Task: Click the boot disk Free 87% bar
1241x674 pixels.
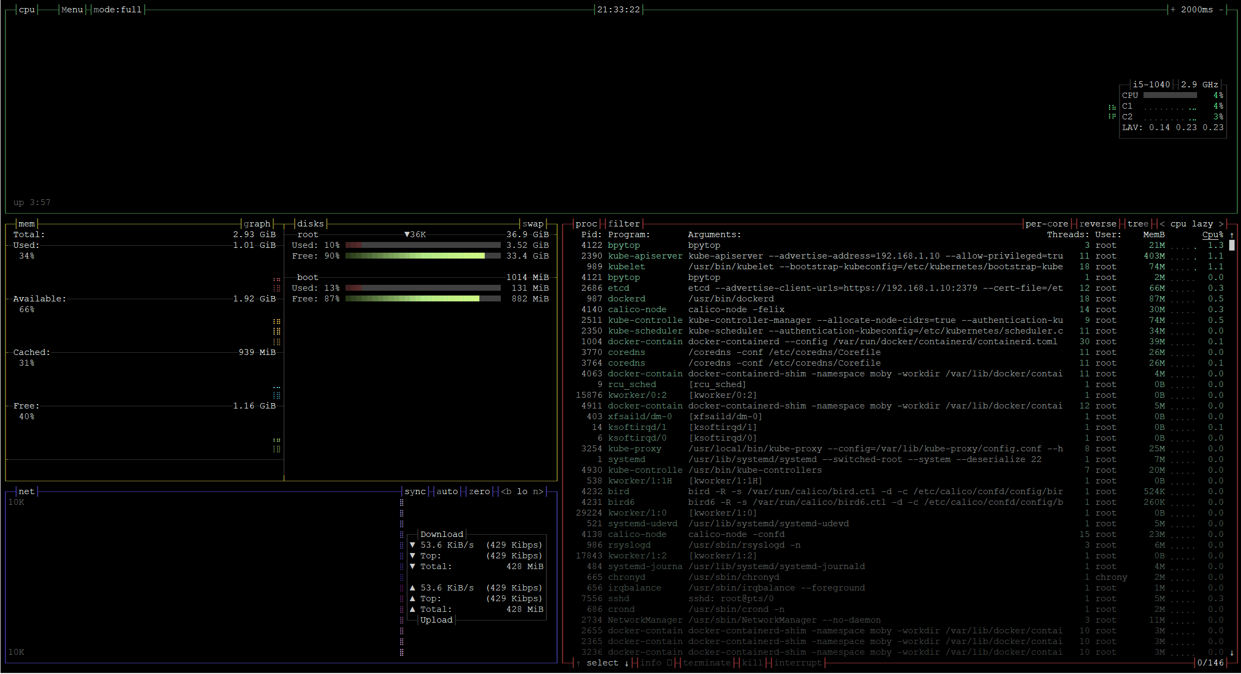Action: tap(423, 299)
